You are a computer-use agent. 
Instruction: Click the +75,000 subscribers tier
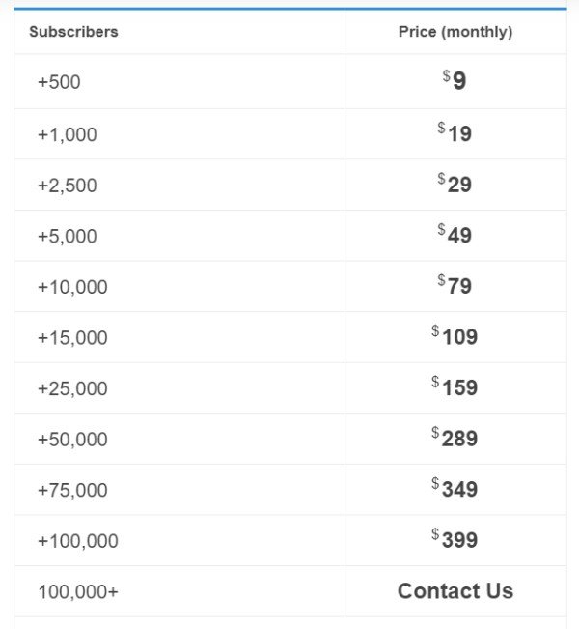290,490
